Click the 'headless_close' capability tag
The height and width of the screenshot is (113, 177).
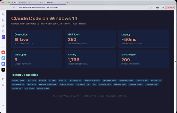pos(151,84)
